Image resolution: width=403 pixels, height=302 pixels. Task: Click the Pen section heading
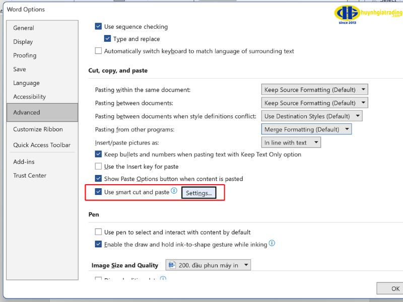(94, 214)
